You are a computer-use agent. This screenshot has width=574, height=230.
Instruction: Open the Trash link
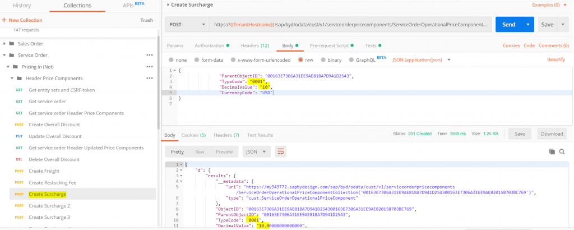(146, 20)
